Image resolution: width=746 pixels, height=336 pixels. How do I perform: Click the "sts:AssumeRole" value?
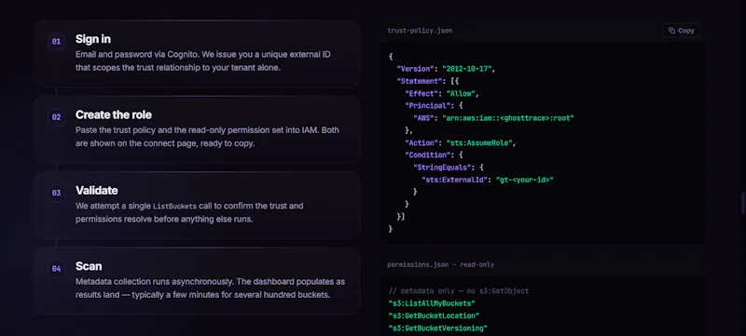478,142
